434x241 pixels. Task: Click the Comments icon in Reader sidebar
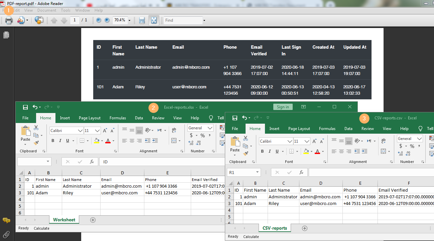[x=6, y=220]
